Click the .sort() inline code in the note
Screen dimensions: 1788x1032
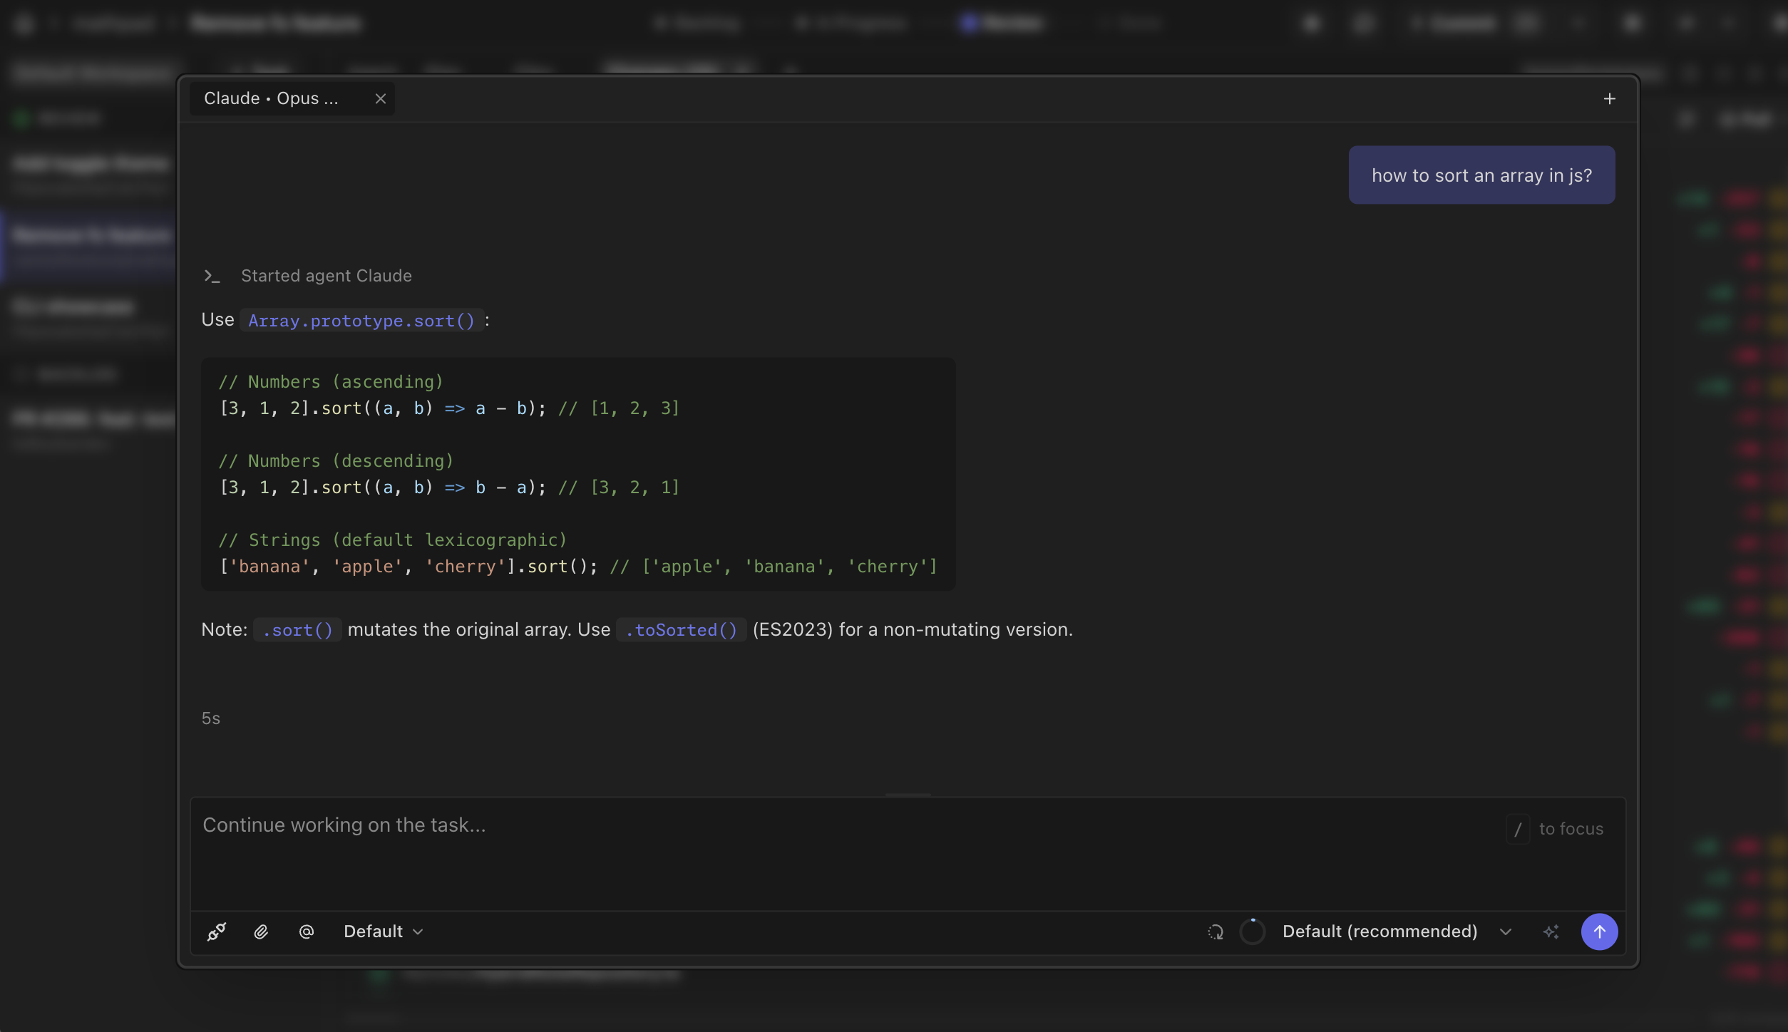(297, 630)
